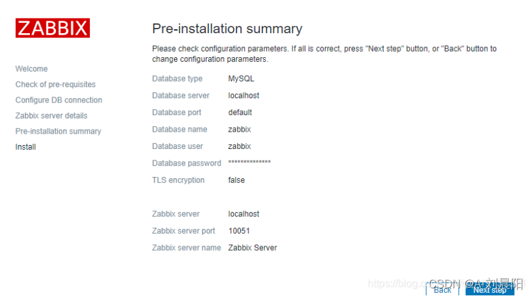
Task: Select the Configure DB connection step
Action: click(x=59, y=100)
